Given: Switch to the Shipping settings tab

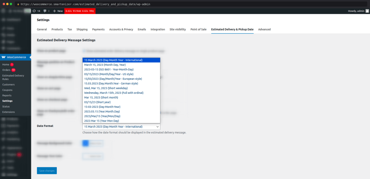Looking at the screenshot, I should [x=82, y=30].
